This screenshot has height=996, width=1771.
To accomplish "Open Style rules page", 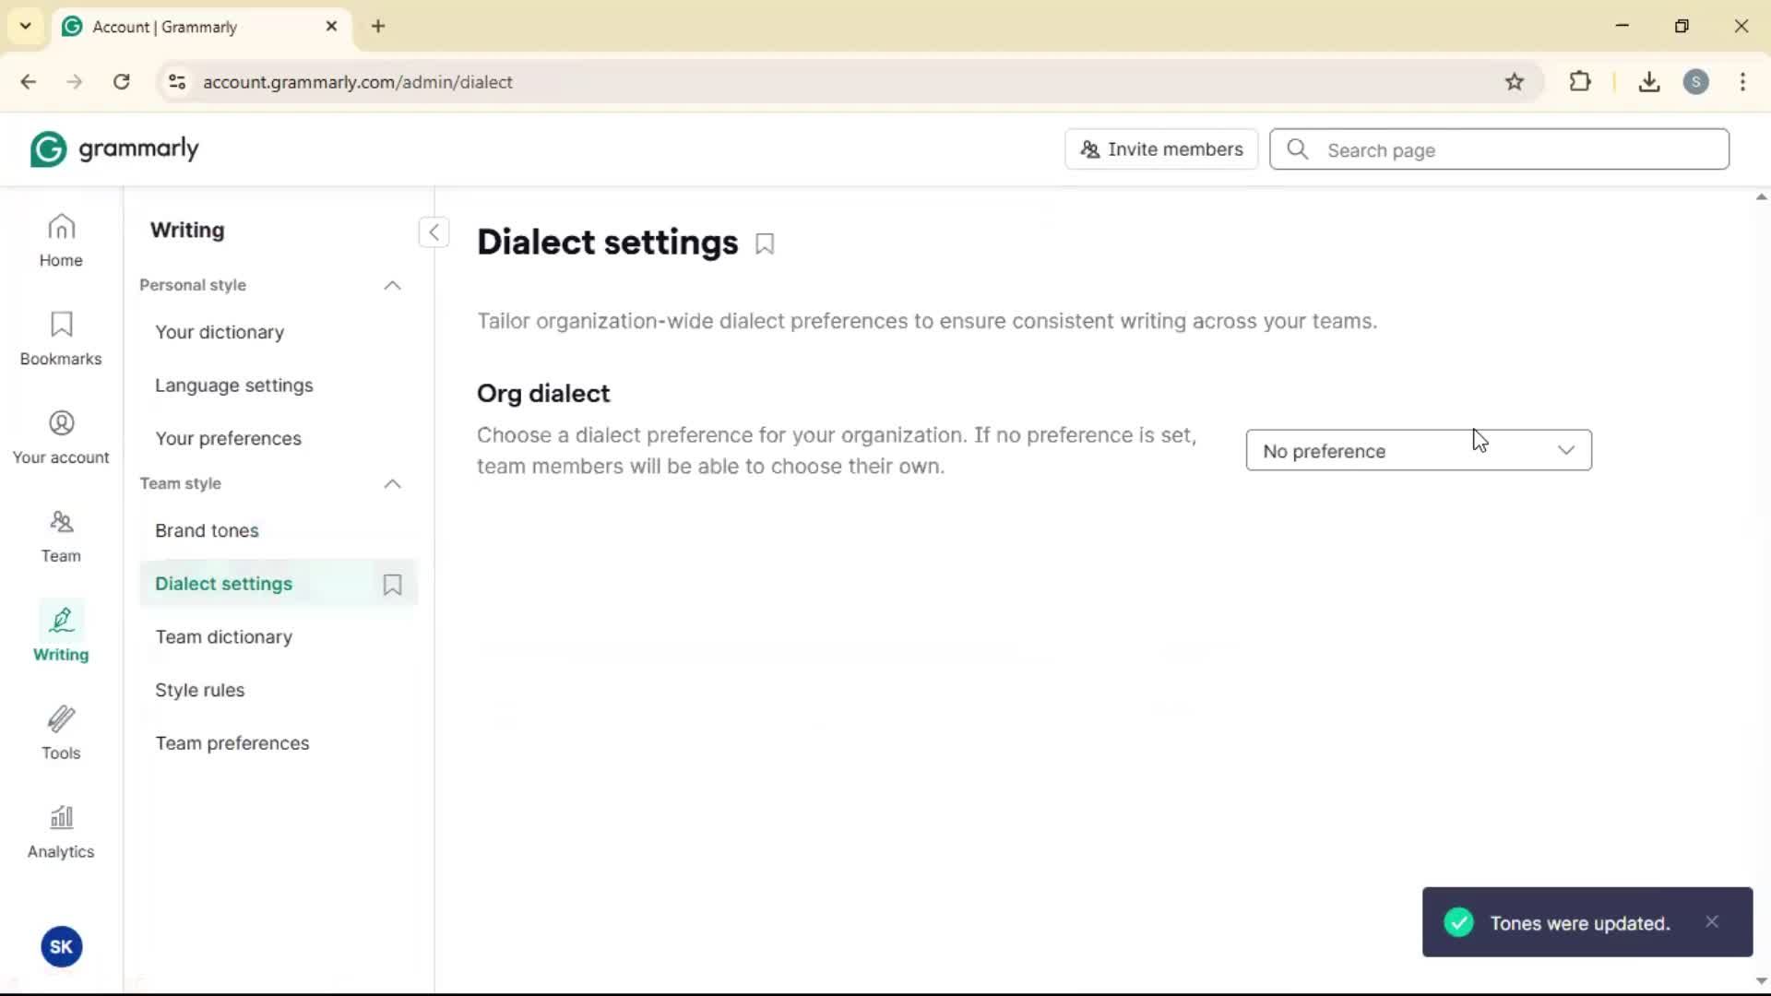I will 199,691.
